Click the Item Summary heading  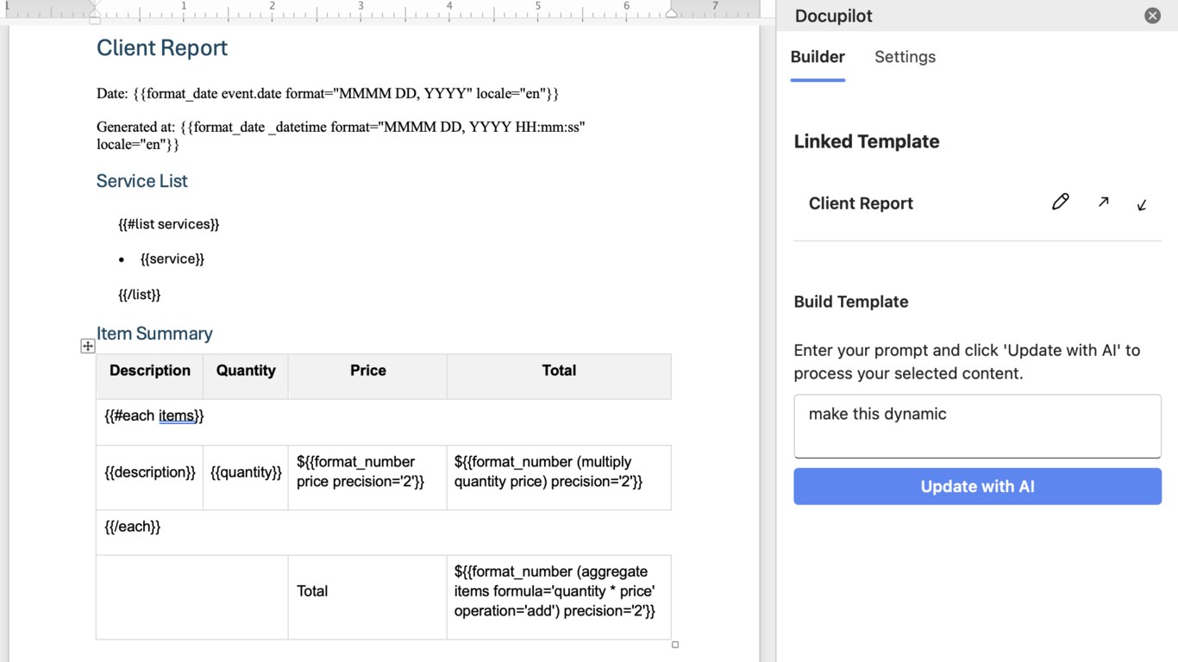(154, 334)
